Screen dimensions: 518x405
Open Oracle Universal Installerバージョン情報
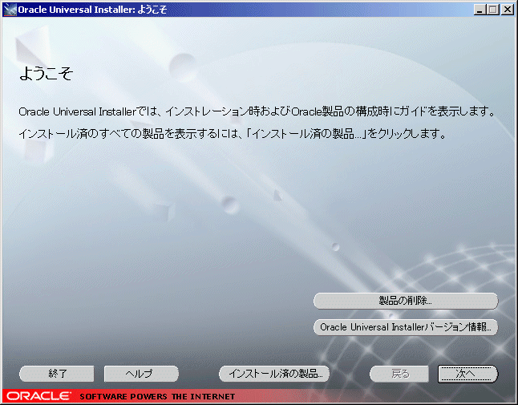pos(406,327)
